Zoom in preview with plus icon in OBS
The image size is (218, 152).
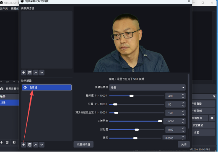coord(14,82)
